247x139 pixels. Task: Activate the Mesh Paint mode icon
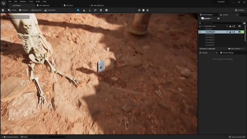point(95,10)
